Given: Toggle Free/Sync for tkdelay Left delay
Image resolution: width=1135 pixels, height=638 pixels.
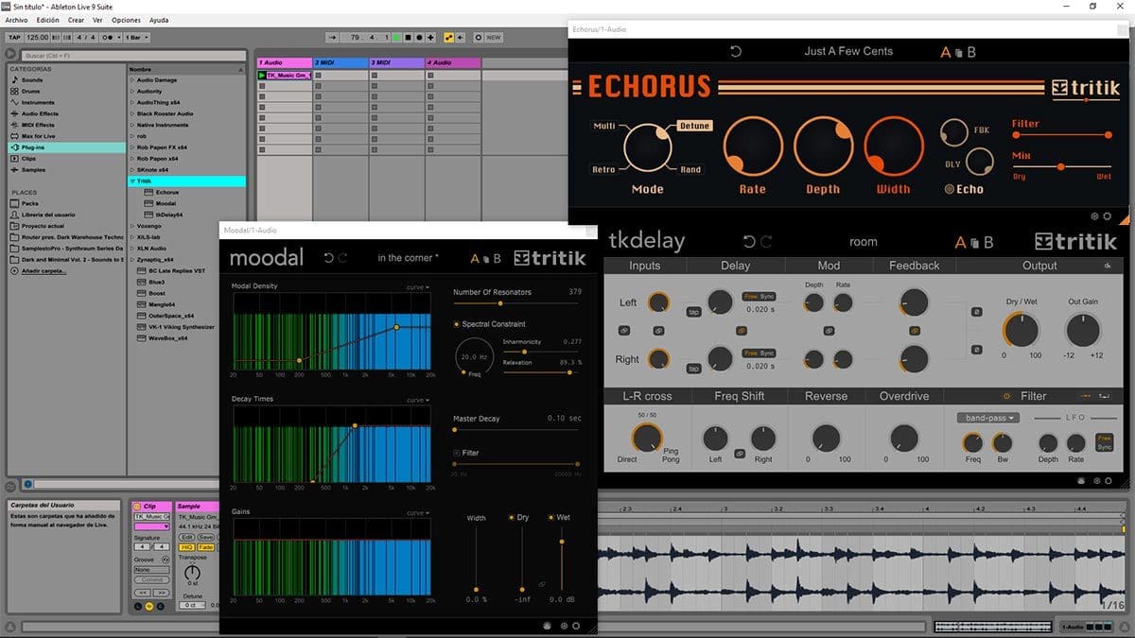Looking at the screenshot, I should point(759,296).
